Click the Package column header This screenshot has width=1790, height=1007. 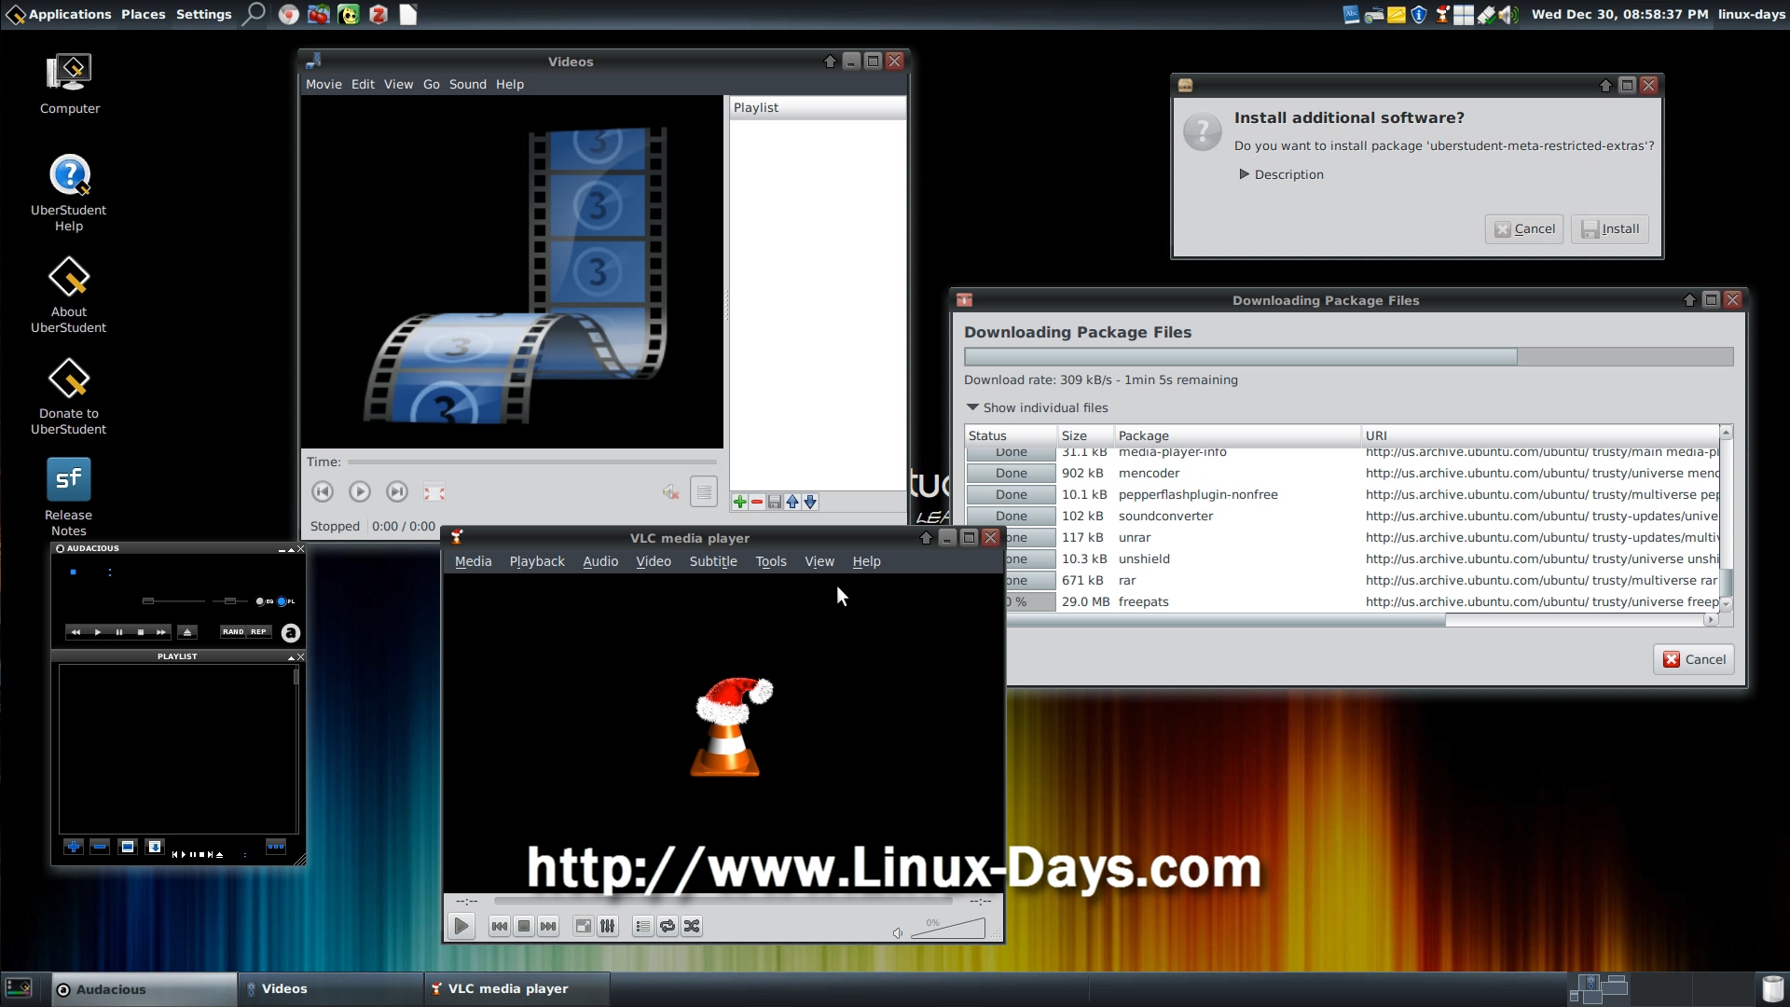click(x=1237, y=435)
